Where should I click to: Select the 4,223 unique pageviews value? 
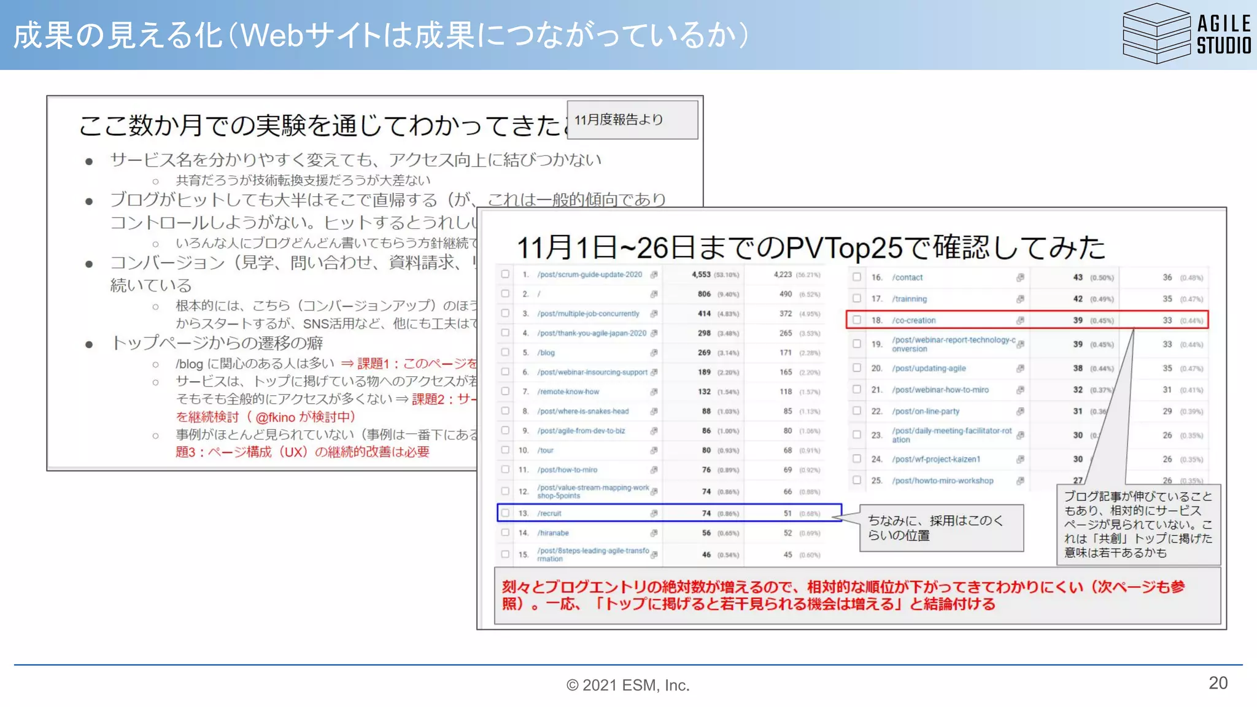tap(783, 275)
